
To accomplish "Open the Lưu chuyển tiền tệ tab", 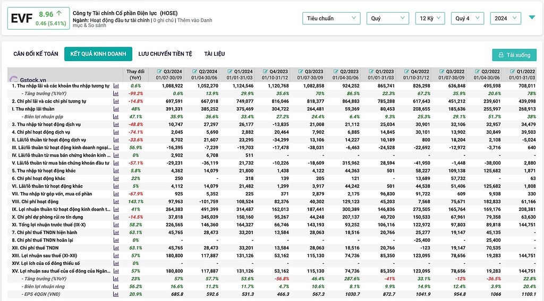I will tap(164, 54).
